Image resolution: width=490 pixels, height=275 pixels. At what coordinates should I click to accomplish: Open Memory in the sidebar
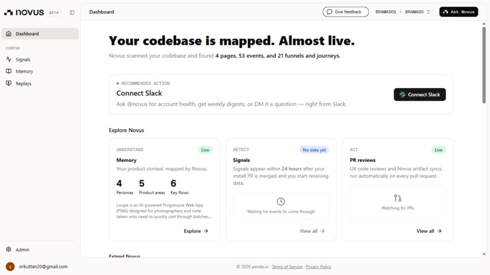click(x=40, y=72)
